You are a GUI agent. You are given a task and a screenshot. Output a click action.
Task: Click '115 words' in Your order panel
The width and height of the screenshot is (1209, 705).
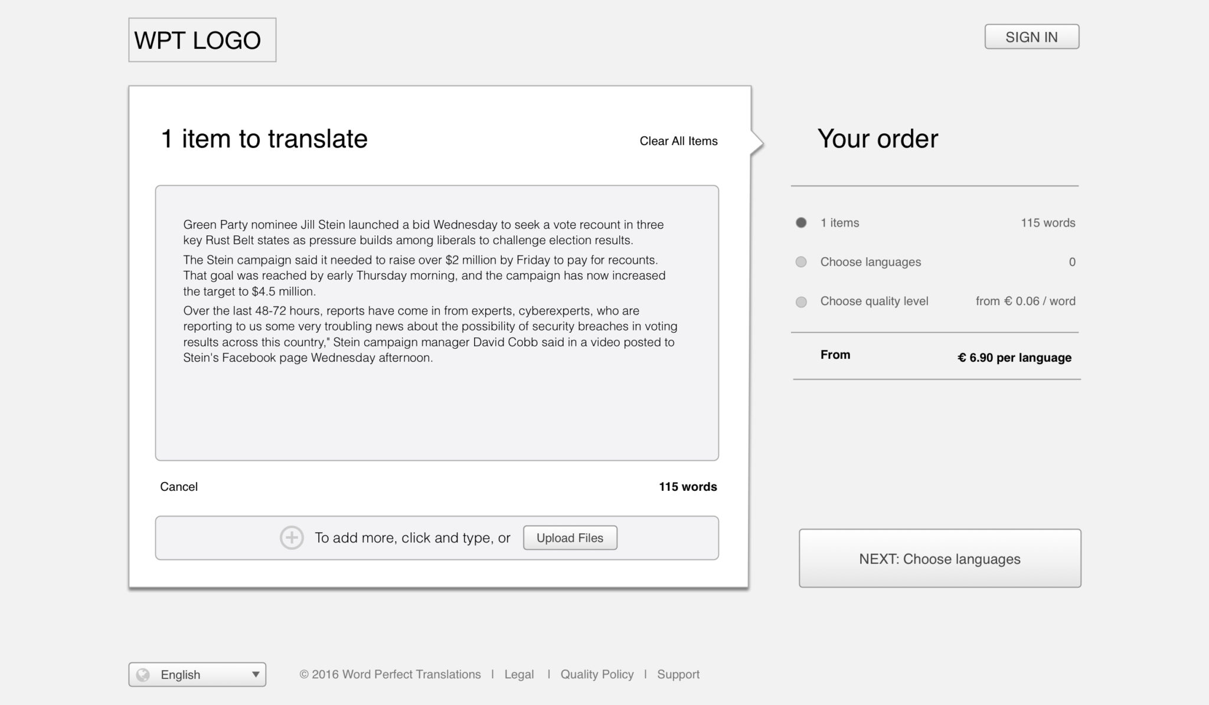1048,223
